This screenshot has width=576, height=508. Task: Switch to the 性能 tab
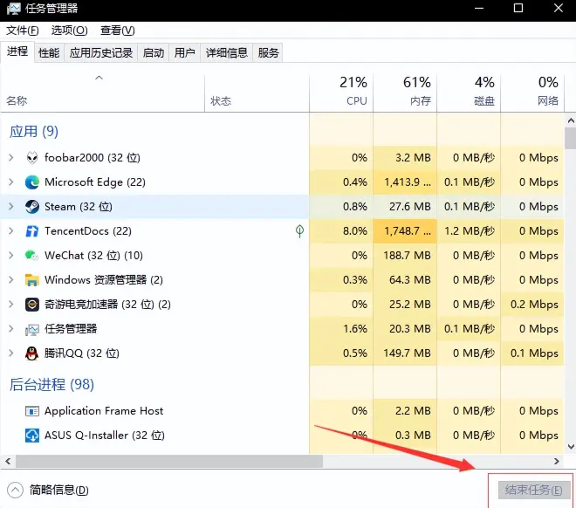pos(49,52)
